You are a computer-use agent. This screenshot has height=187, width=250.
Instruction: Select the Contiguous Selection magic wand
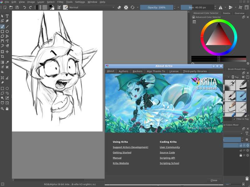click(2, 98)
